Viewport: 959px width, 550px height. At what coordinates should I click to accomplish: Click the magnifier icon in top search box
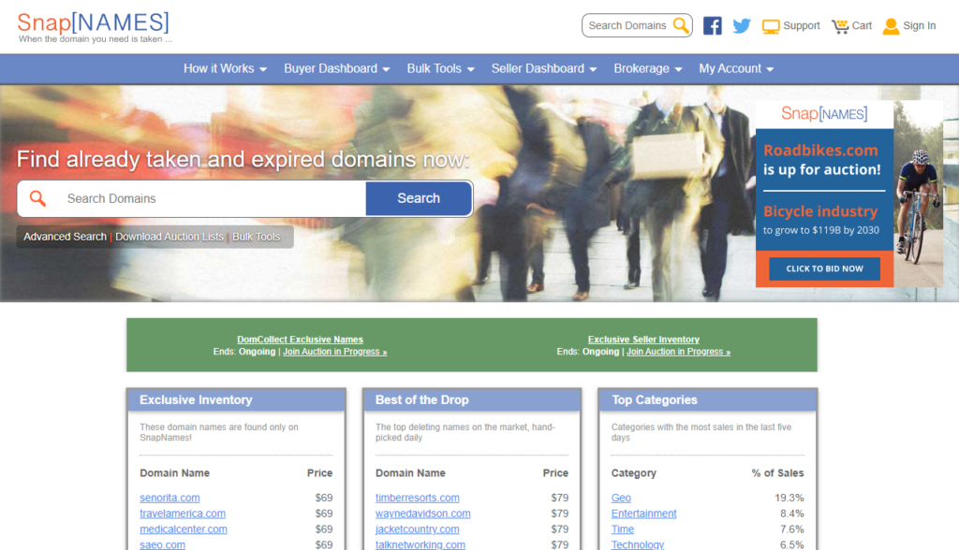tap(680, 25)
